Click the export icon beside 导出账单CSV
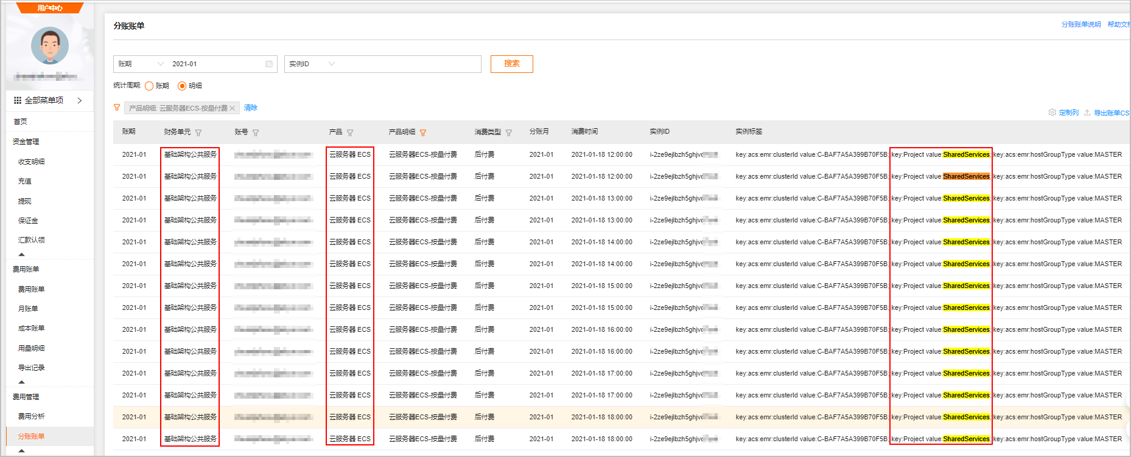 (x=1087, y=112)
